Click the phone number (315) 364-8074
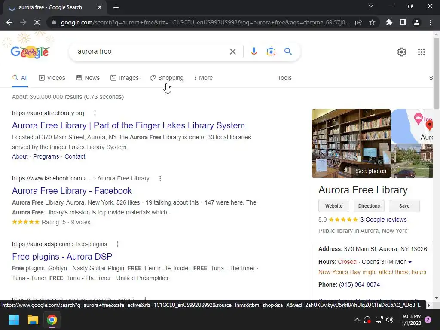This screenshot has width=440, height=330. click(x=359, y=284)
